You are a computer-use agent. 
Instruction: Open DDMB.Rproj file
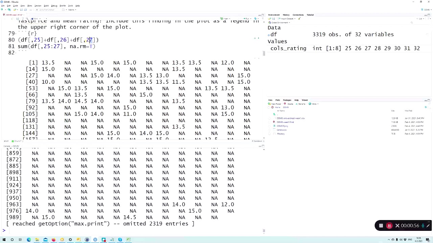point(282,126)
